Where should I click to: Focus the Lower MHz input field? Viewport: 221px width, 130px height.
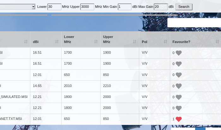coord(54,7)
